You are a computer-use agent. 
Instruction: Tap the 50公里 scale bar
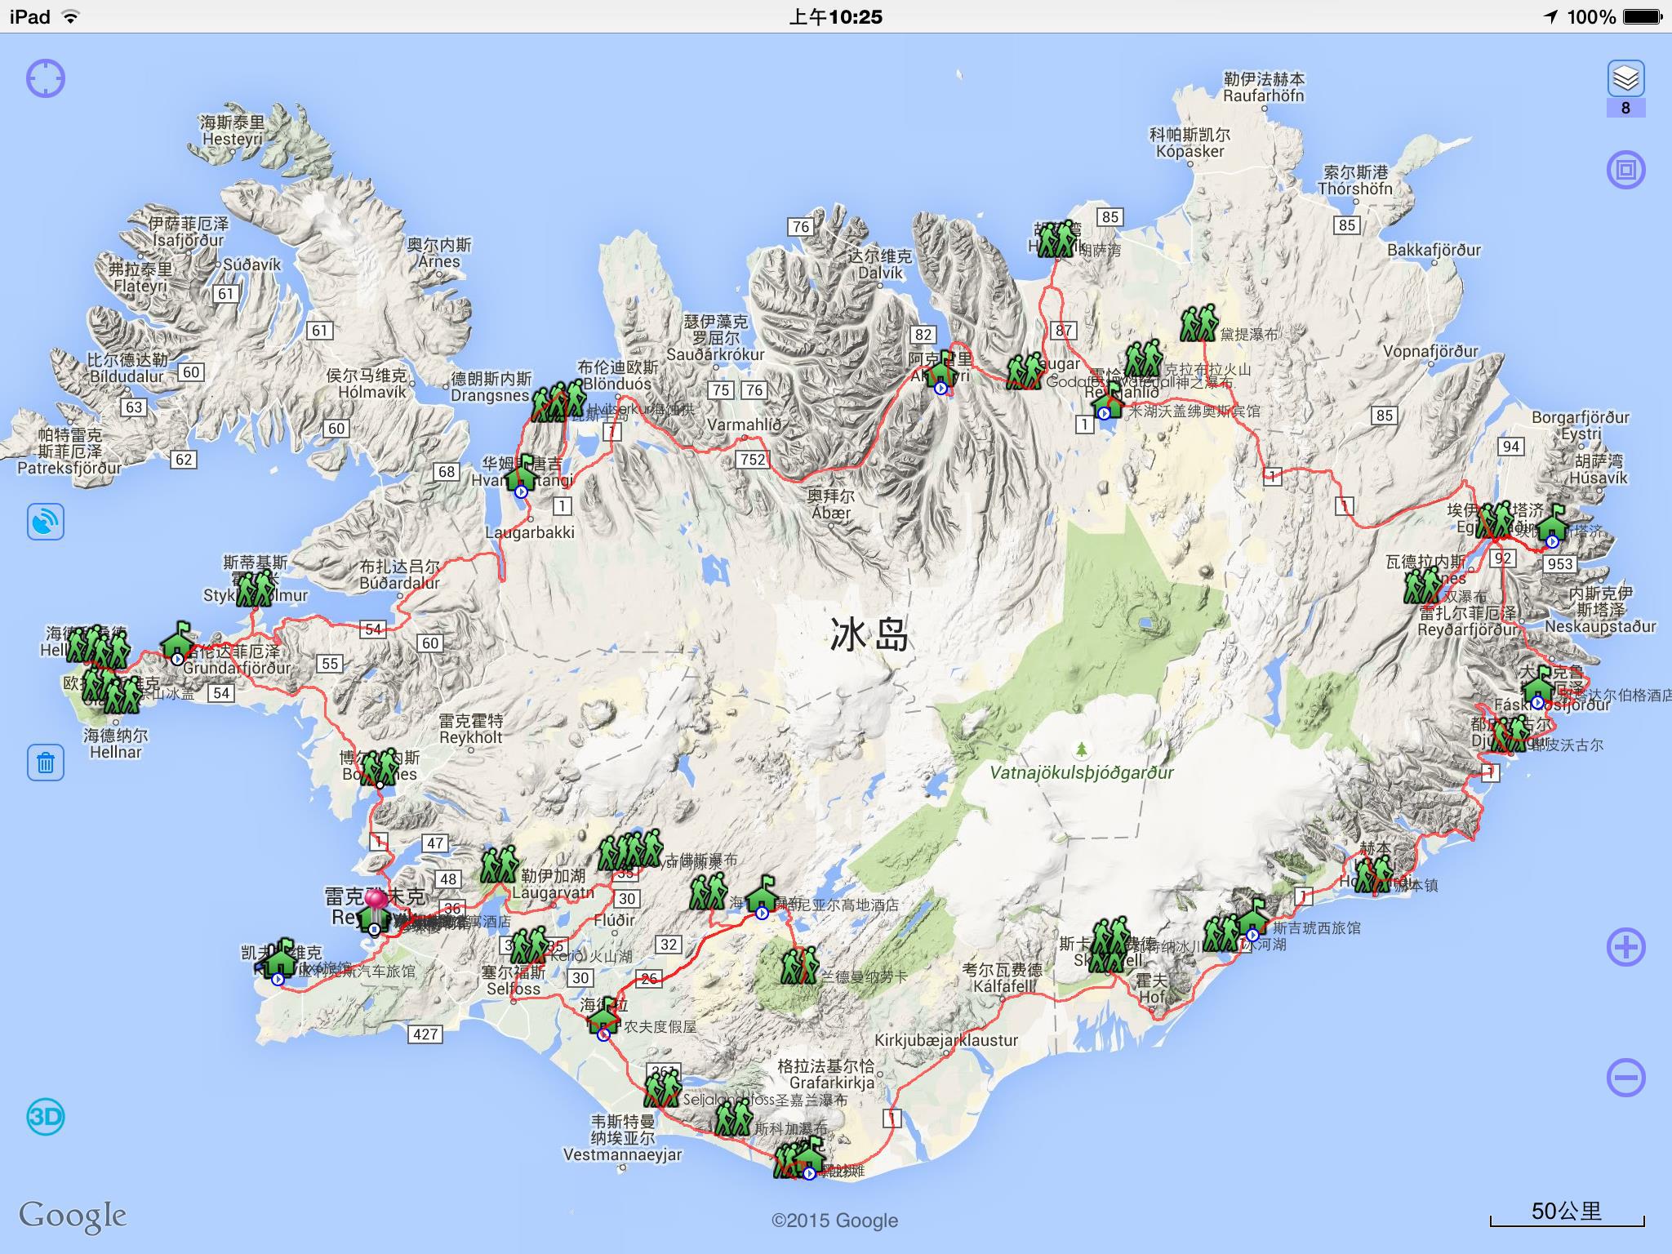pos(1567,1214)
